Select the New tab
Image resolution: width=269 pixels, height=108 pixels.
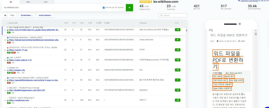click(28, 2)
